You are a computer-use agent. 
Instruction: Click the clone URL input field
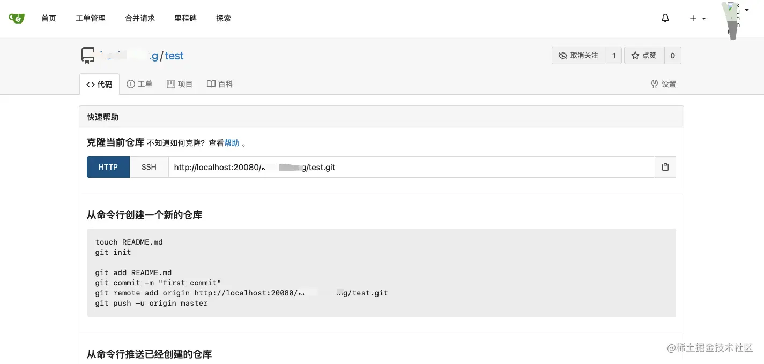click(412, 167)
